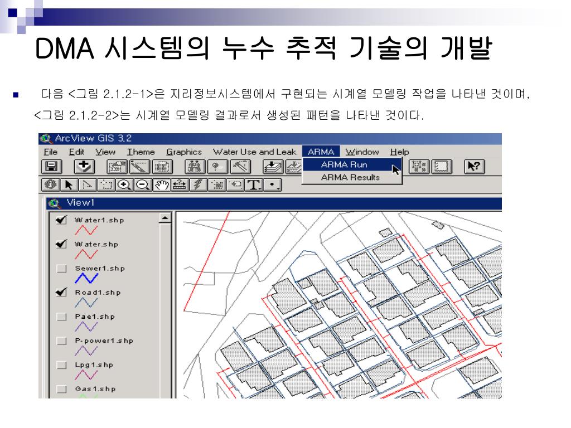Click the legend scroll-up arrow

tap(165, 218)
